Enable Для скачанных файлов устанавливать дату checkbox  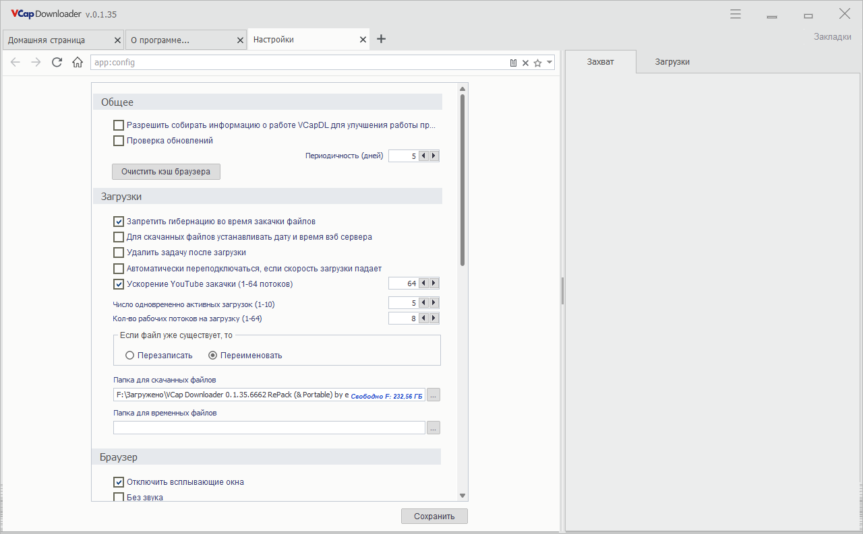119,237
